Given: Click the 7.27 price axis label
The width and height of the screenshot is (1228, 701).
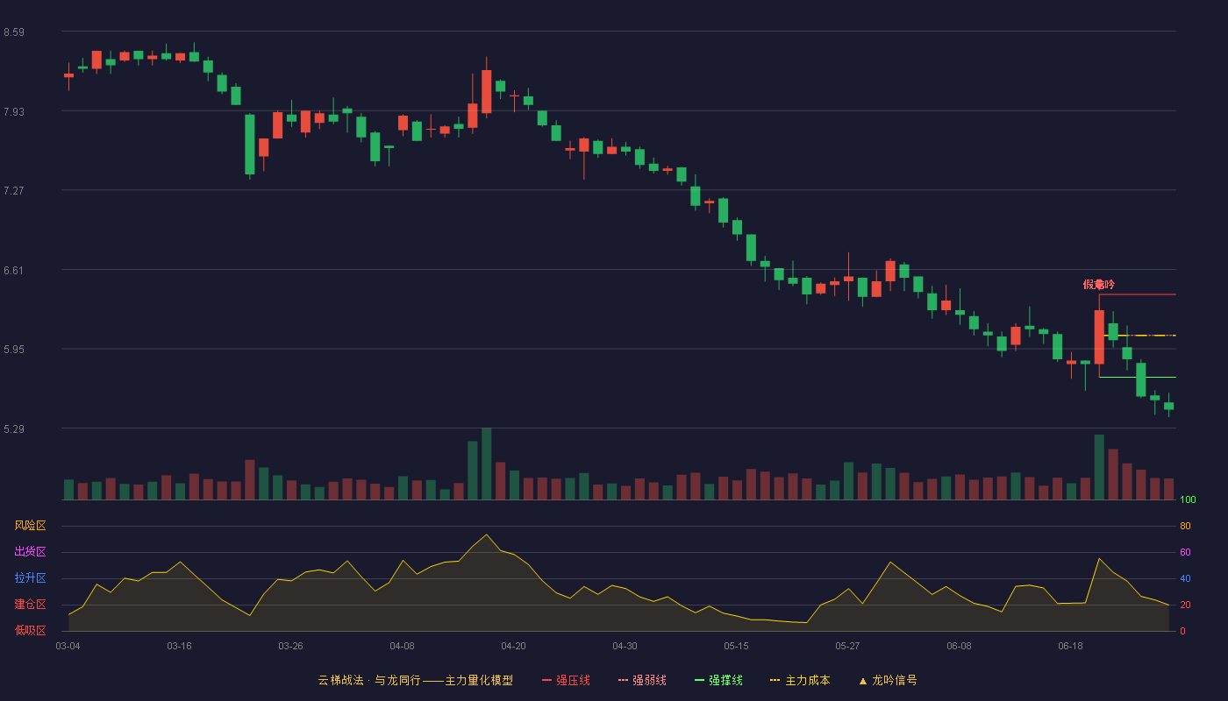Looking at the screenshot, I should [14, 191].
